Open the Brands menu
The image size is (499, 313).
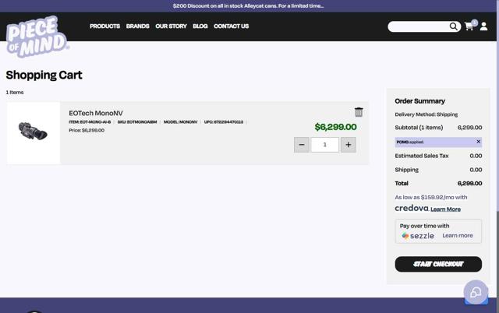tap(137, 26)
